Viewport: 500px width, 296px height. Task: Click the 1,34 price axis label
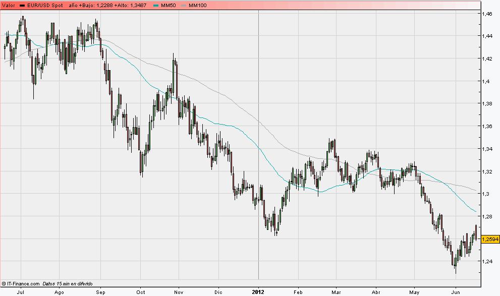pyautogui.click(x=487, y=149)
